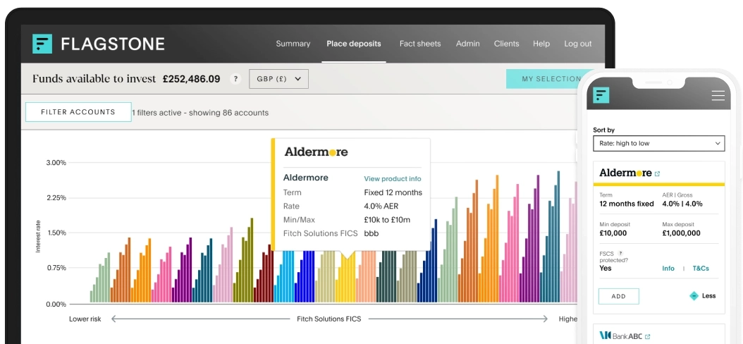Click Log out in the navigation

tap(577, 44)
